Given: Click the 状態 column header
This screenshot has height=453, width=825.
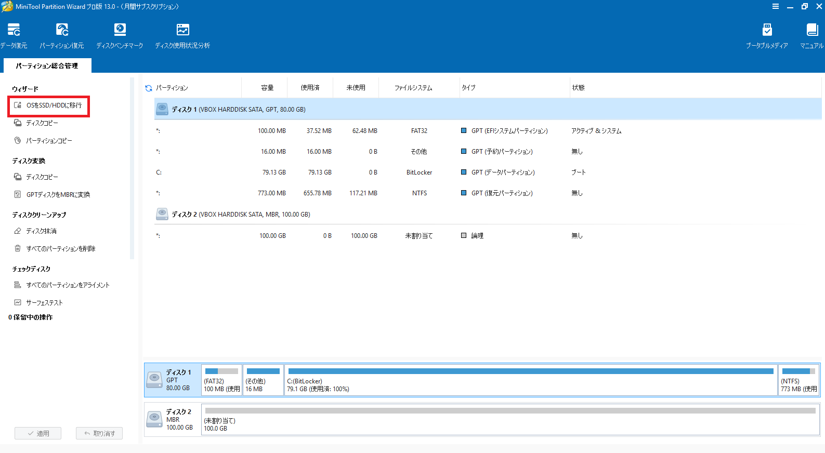Looking at the screenshot, I should pos(579,88).
